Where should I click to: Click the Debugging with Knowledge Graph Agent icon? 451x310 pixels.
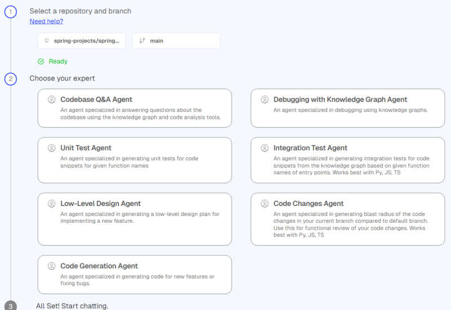click(x=264, y=100)
